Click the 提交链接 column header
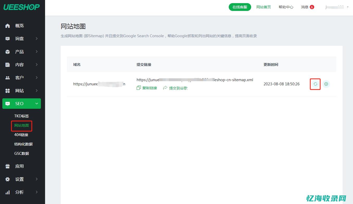The width and height of the screenshot is (353, 204). tap(144, 65)
